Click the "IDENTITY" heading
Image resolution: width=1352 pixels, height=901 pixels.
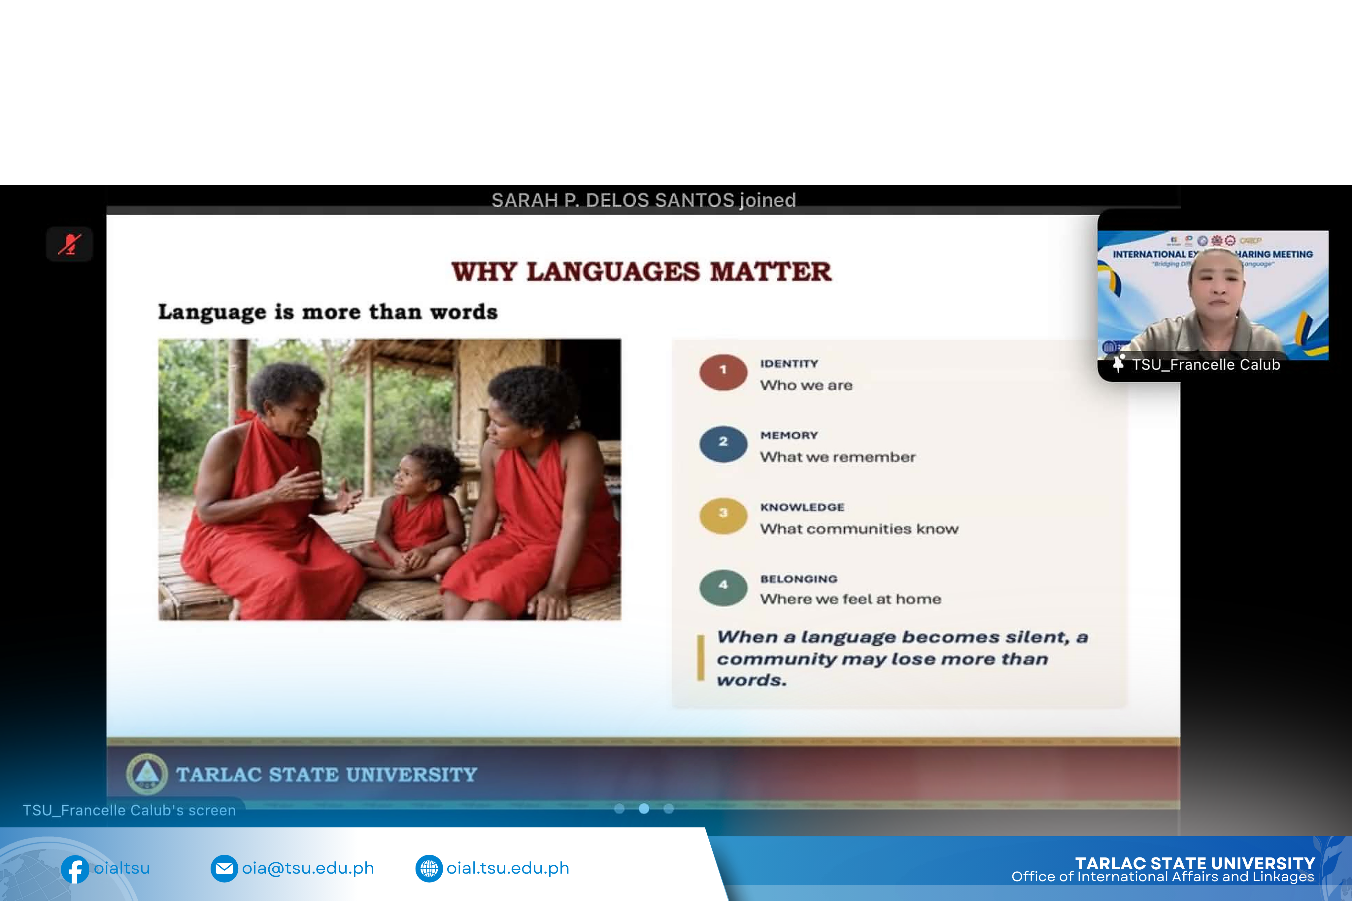click(x=790, y=364)
